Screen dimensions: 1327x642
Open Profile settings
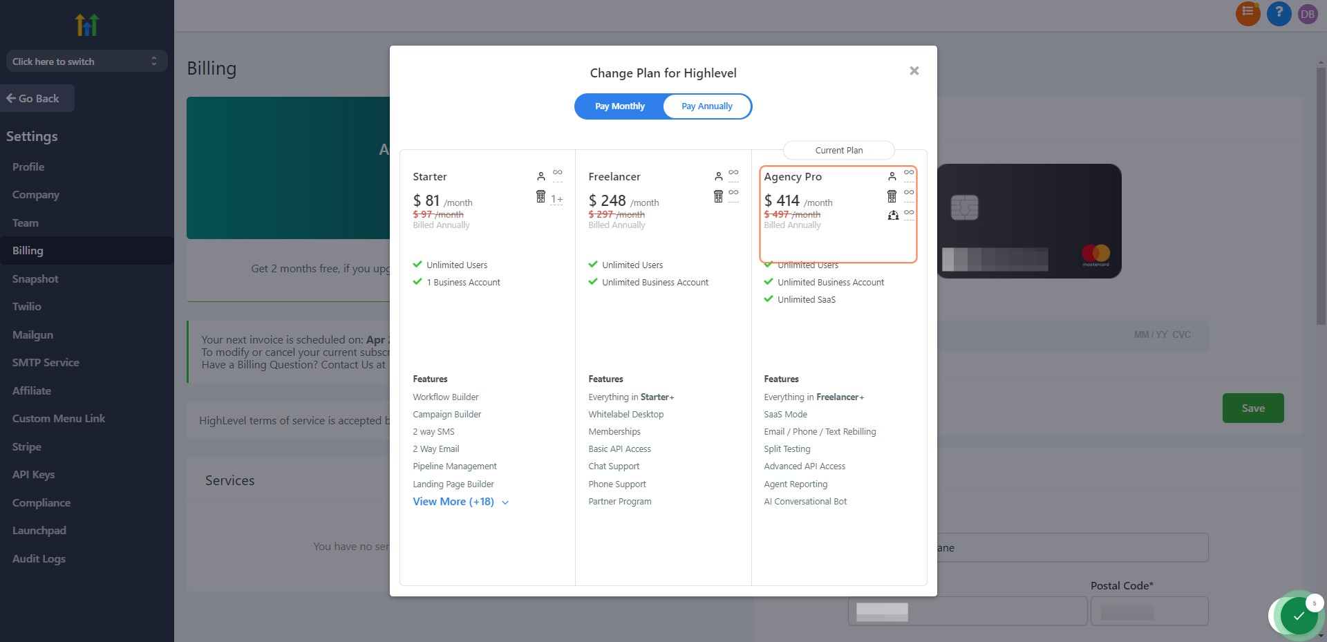(x=28, y=167)
